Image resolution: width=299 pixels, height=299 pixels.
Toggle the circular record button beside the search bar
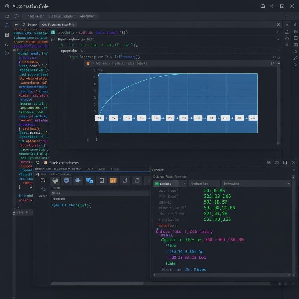17,16
